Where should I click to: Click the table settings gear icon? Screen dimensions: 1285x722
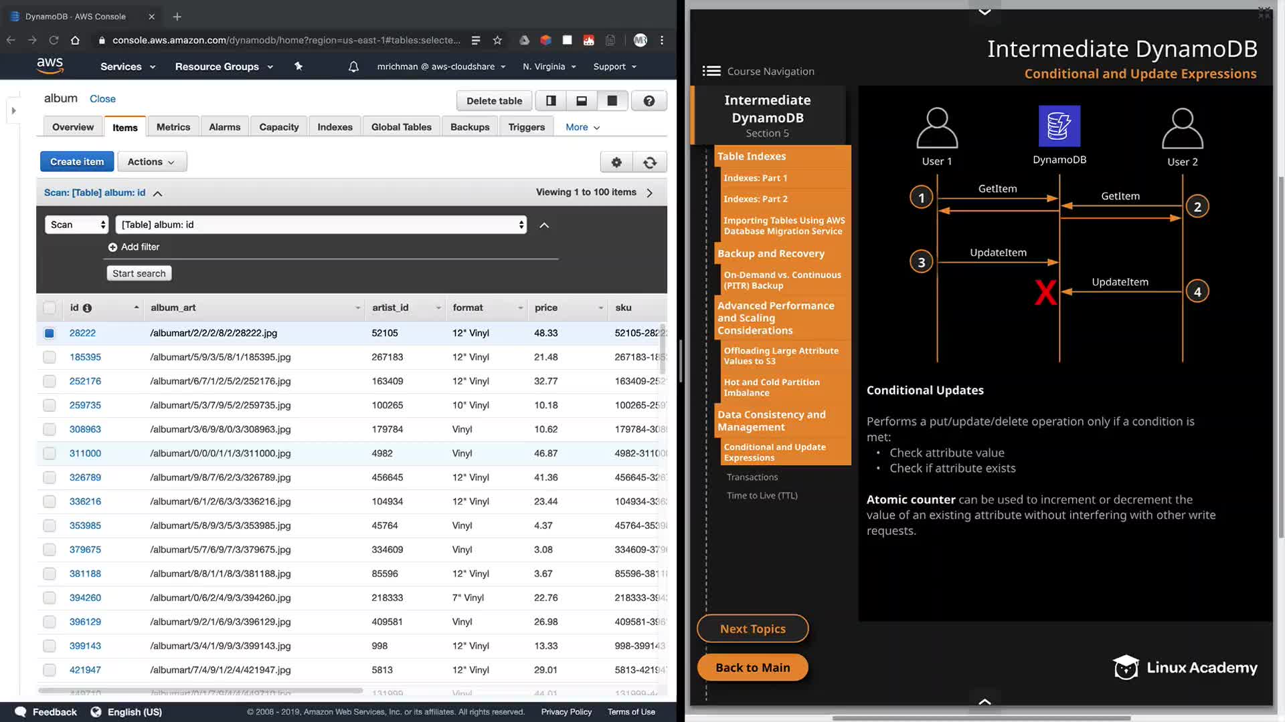tap(616, 162)
